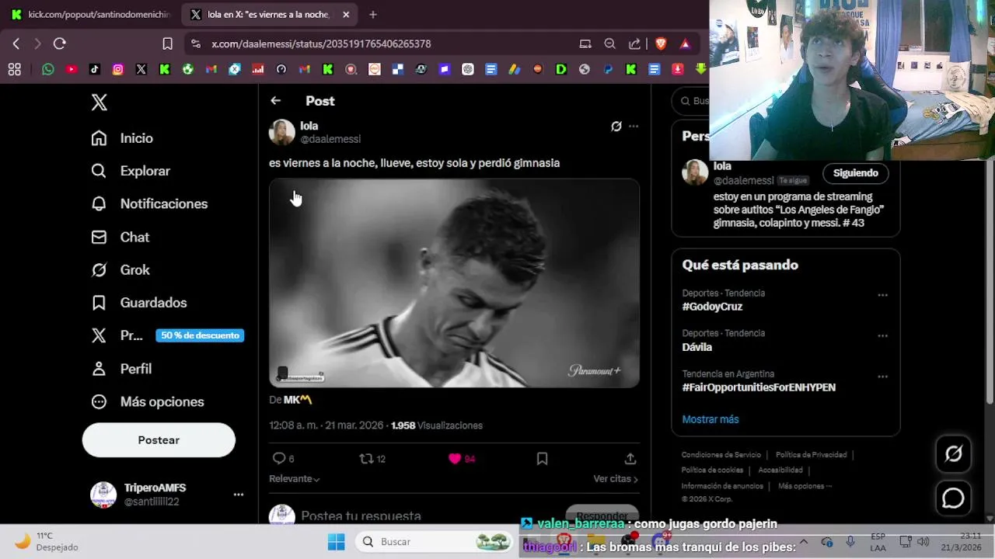Viewport: 995px width, 559px height.
Task: Open Perfil in the sidebar
Action: tap(121, 369)
